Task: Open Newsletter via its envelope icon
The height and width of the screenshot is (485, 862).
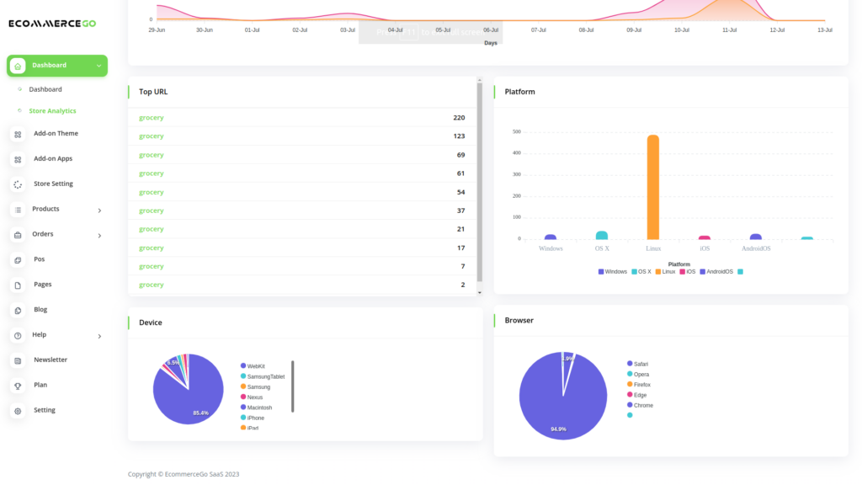Action: pyautogui.click(x=19, y=360)
